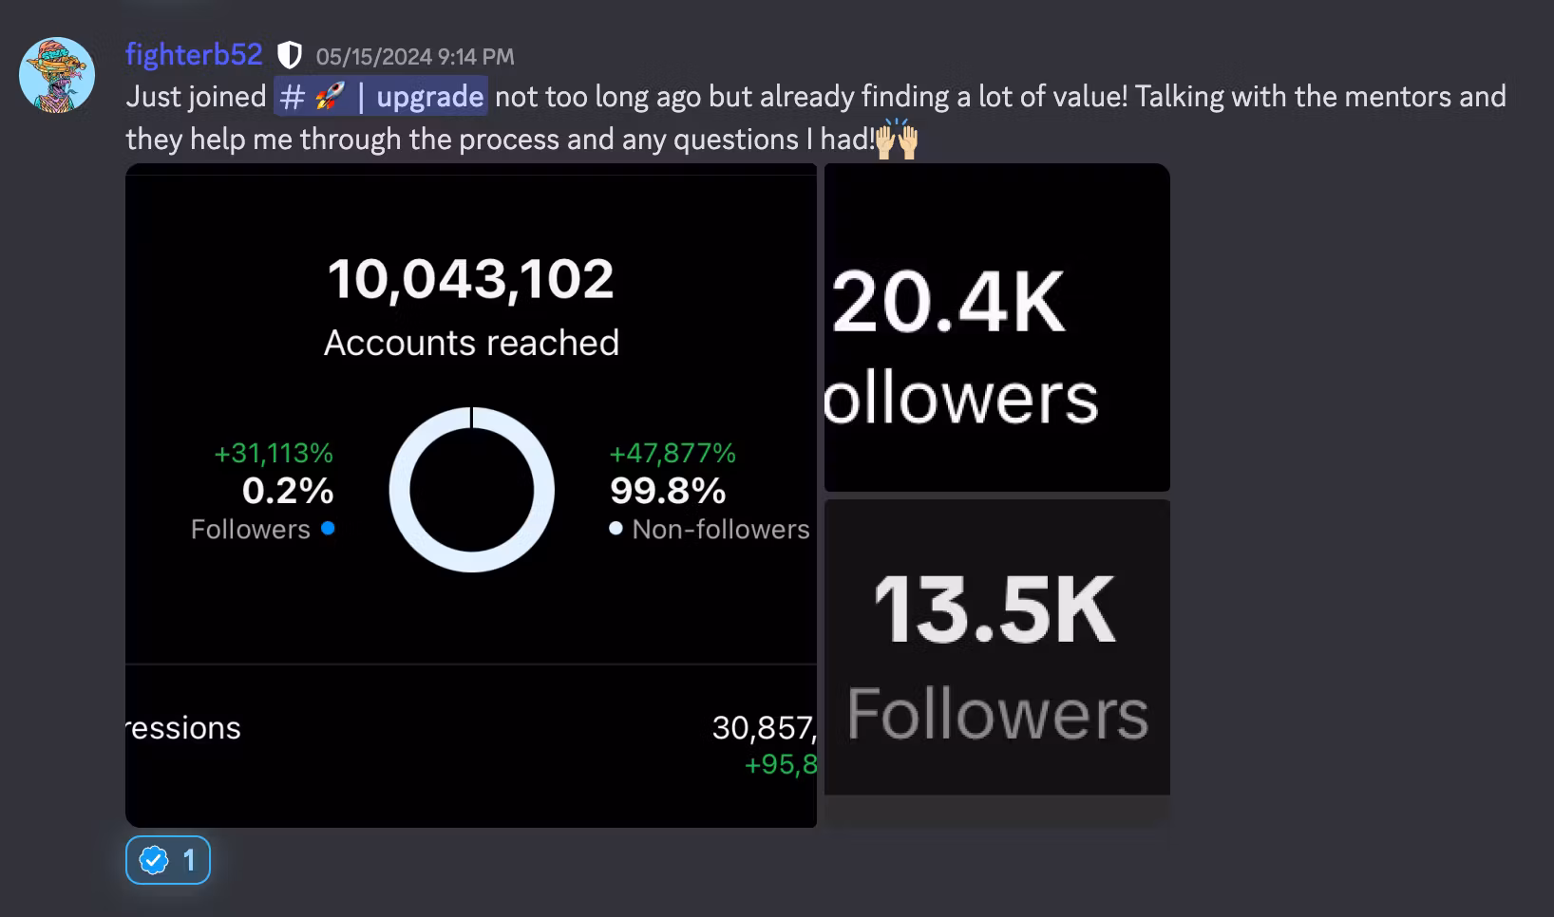Click the 30,857 impressions number

point(763,728)
